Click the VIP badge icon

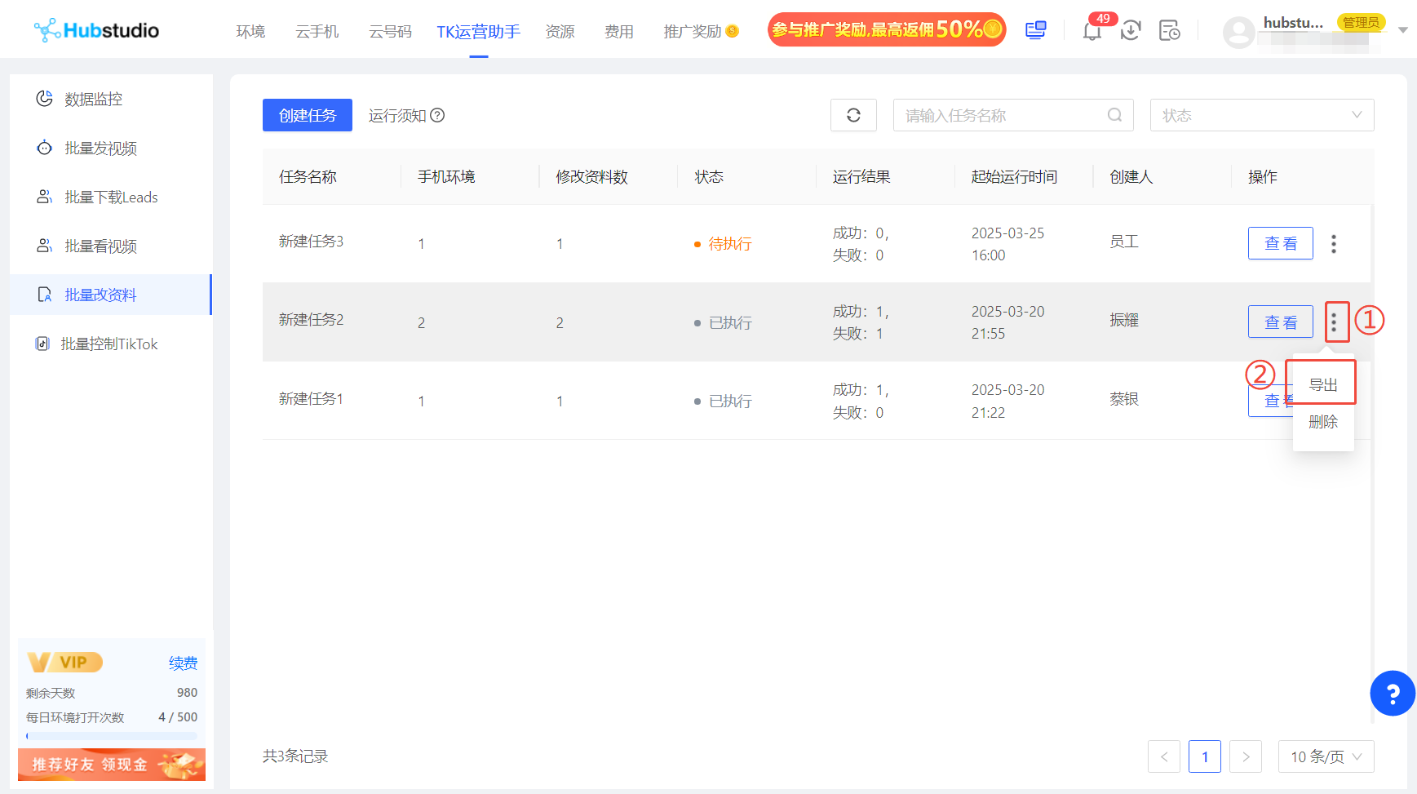coord(64,662)
